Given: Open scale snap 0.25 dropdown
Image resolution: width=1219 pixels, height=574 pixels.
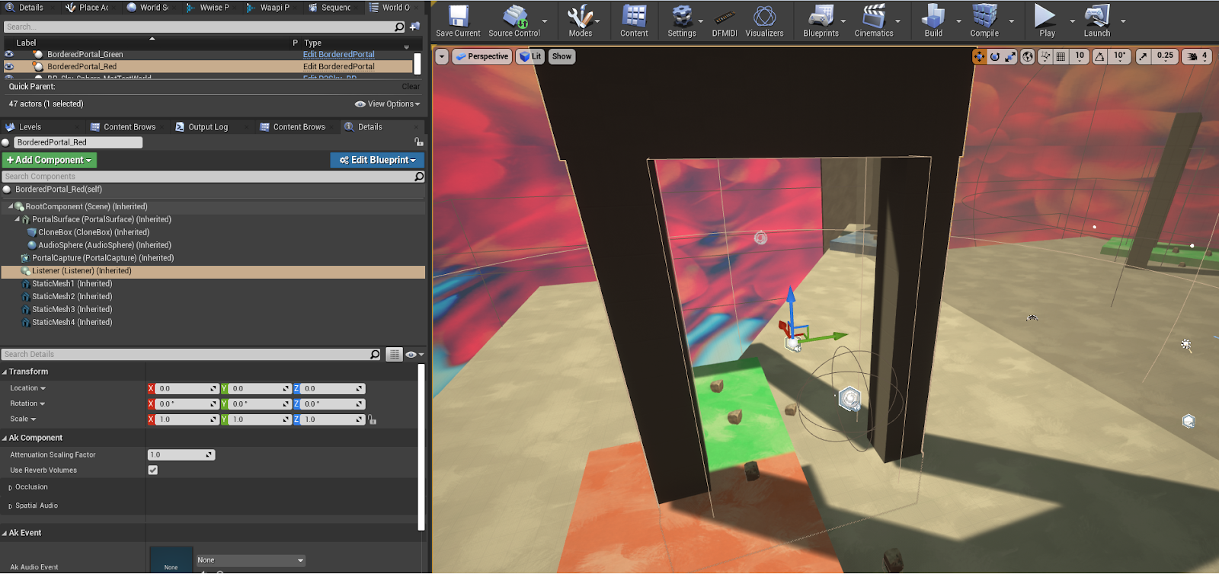Looking at the screenshot, I should coord(1165,56).
